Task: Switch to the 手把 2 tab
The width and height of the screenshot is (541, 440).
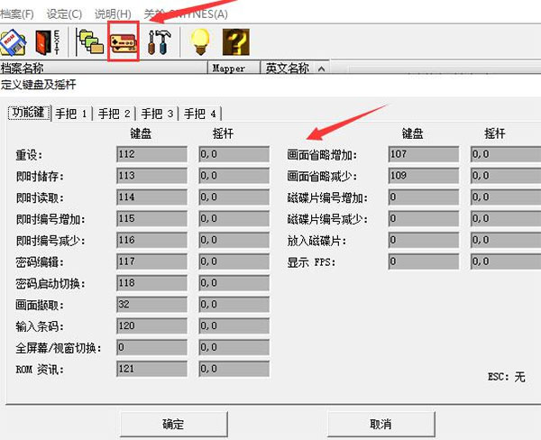Action: 115,114
